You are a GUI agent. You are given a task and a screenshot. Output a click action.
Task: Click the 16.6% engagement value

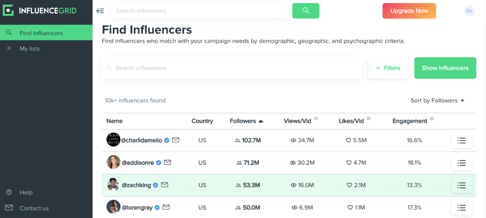[x=414, y=140]
